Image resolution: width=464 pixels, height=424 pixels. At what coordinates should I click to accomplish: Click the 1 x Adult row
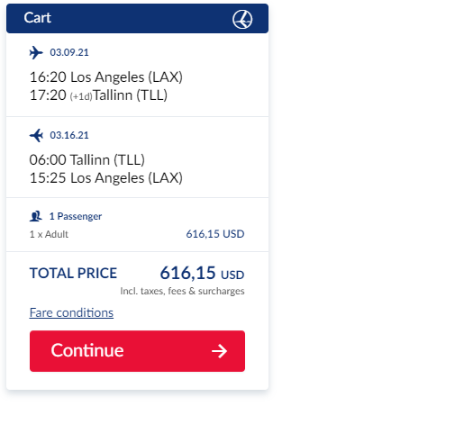coord(137,234)
